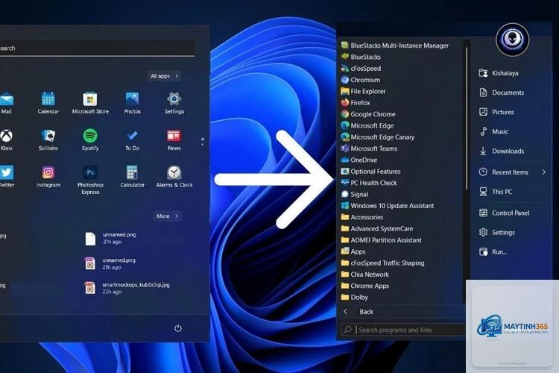This screenshot has width=559, height=373.
Task: Open BlueStacks in the programs list
Action: [361, 57]
